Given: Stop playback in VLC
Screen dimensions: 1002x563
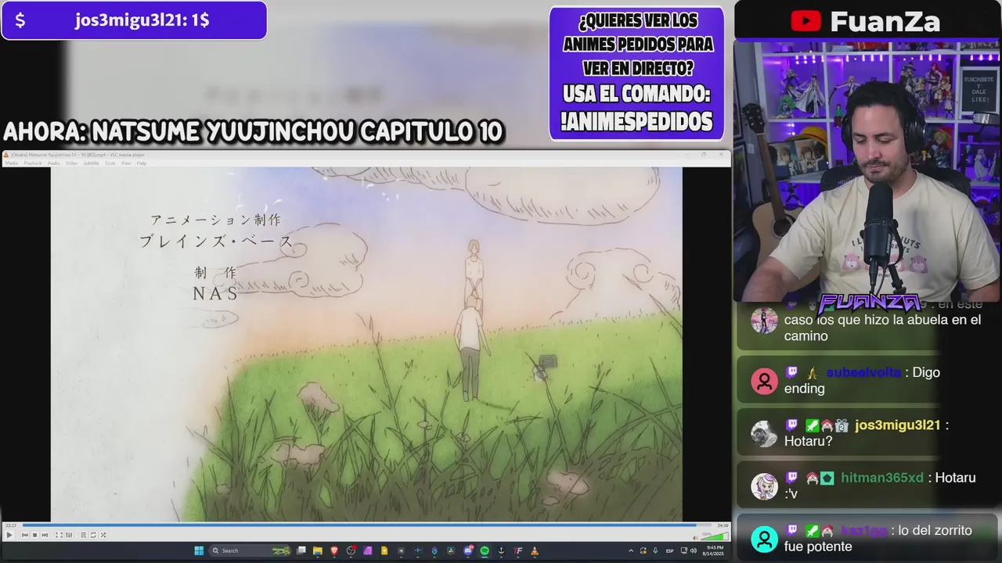Looking at the screenshot, I should (x=34, y=535).
